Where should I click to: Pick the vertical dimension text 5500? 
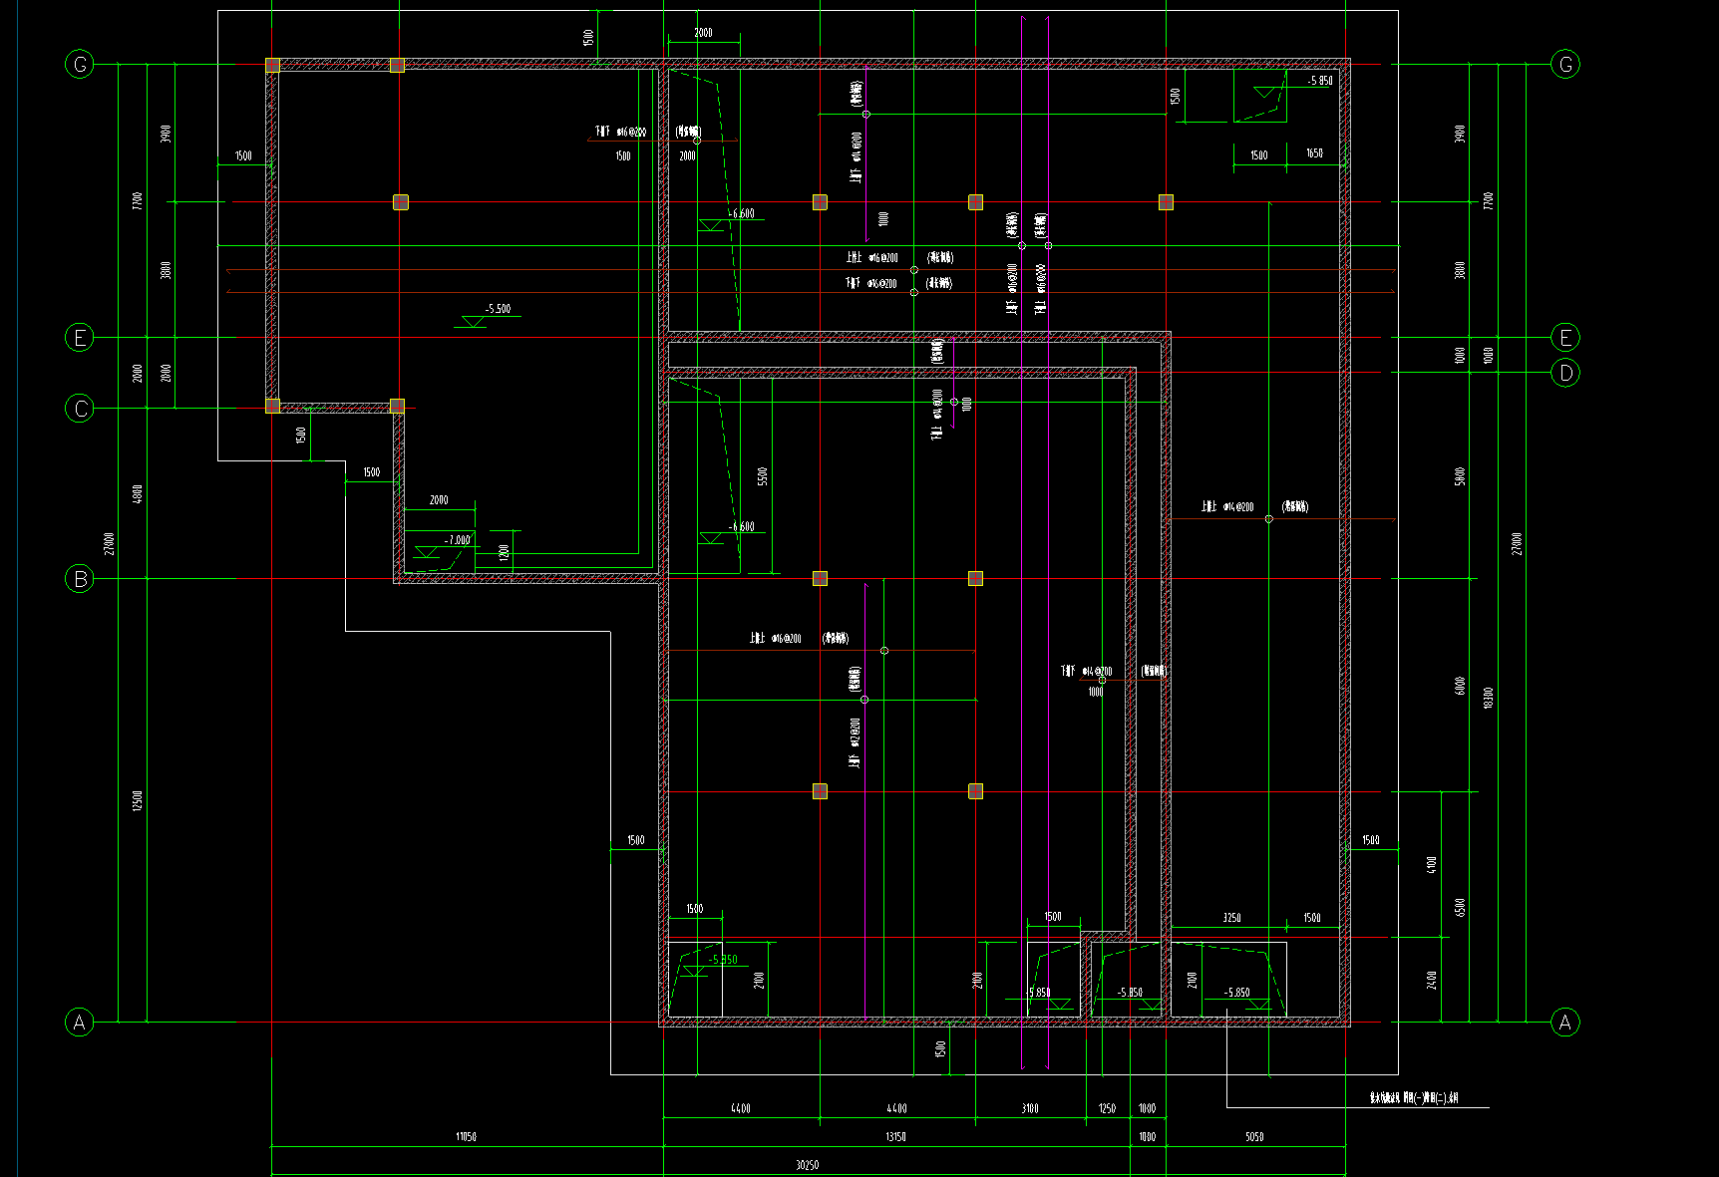pyautogui.click(x=763, y=476)
